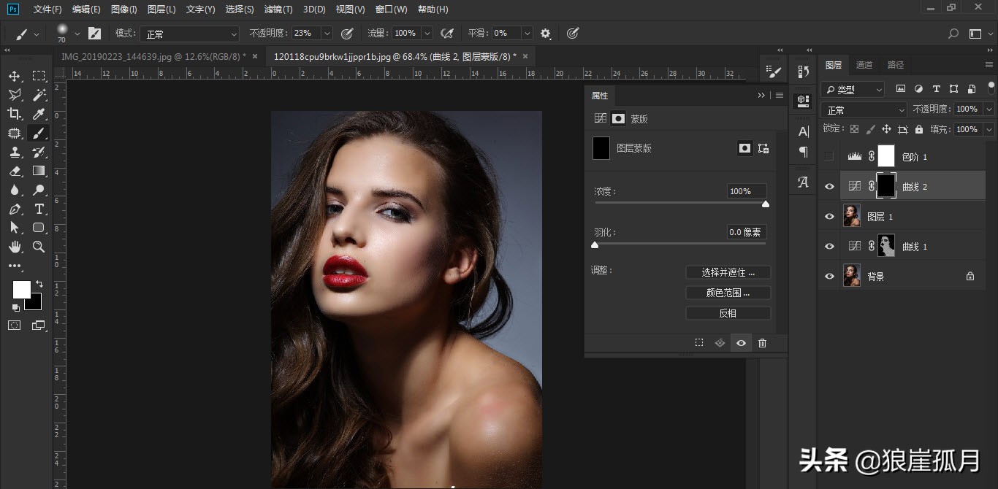Toggle lock transparent pixels
The height and width of the screenshot is (489, 998).
pos(854,129)
